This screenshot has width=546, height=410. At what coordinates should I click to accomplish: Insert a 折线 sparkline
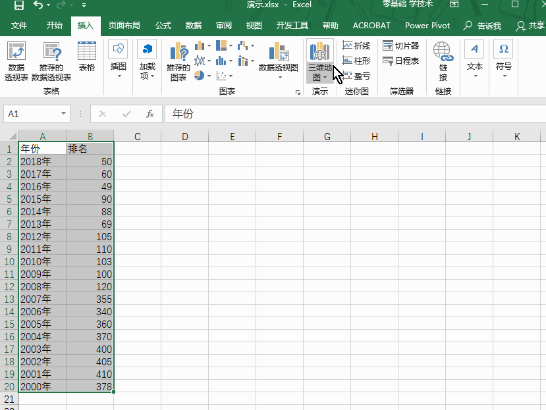[x=356, y=45]
